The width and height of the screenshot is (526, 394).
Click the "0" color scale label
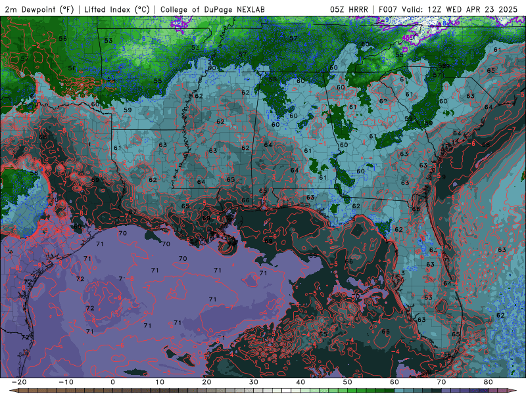pyautogui.click(x=112, y=382)
